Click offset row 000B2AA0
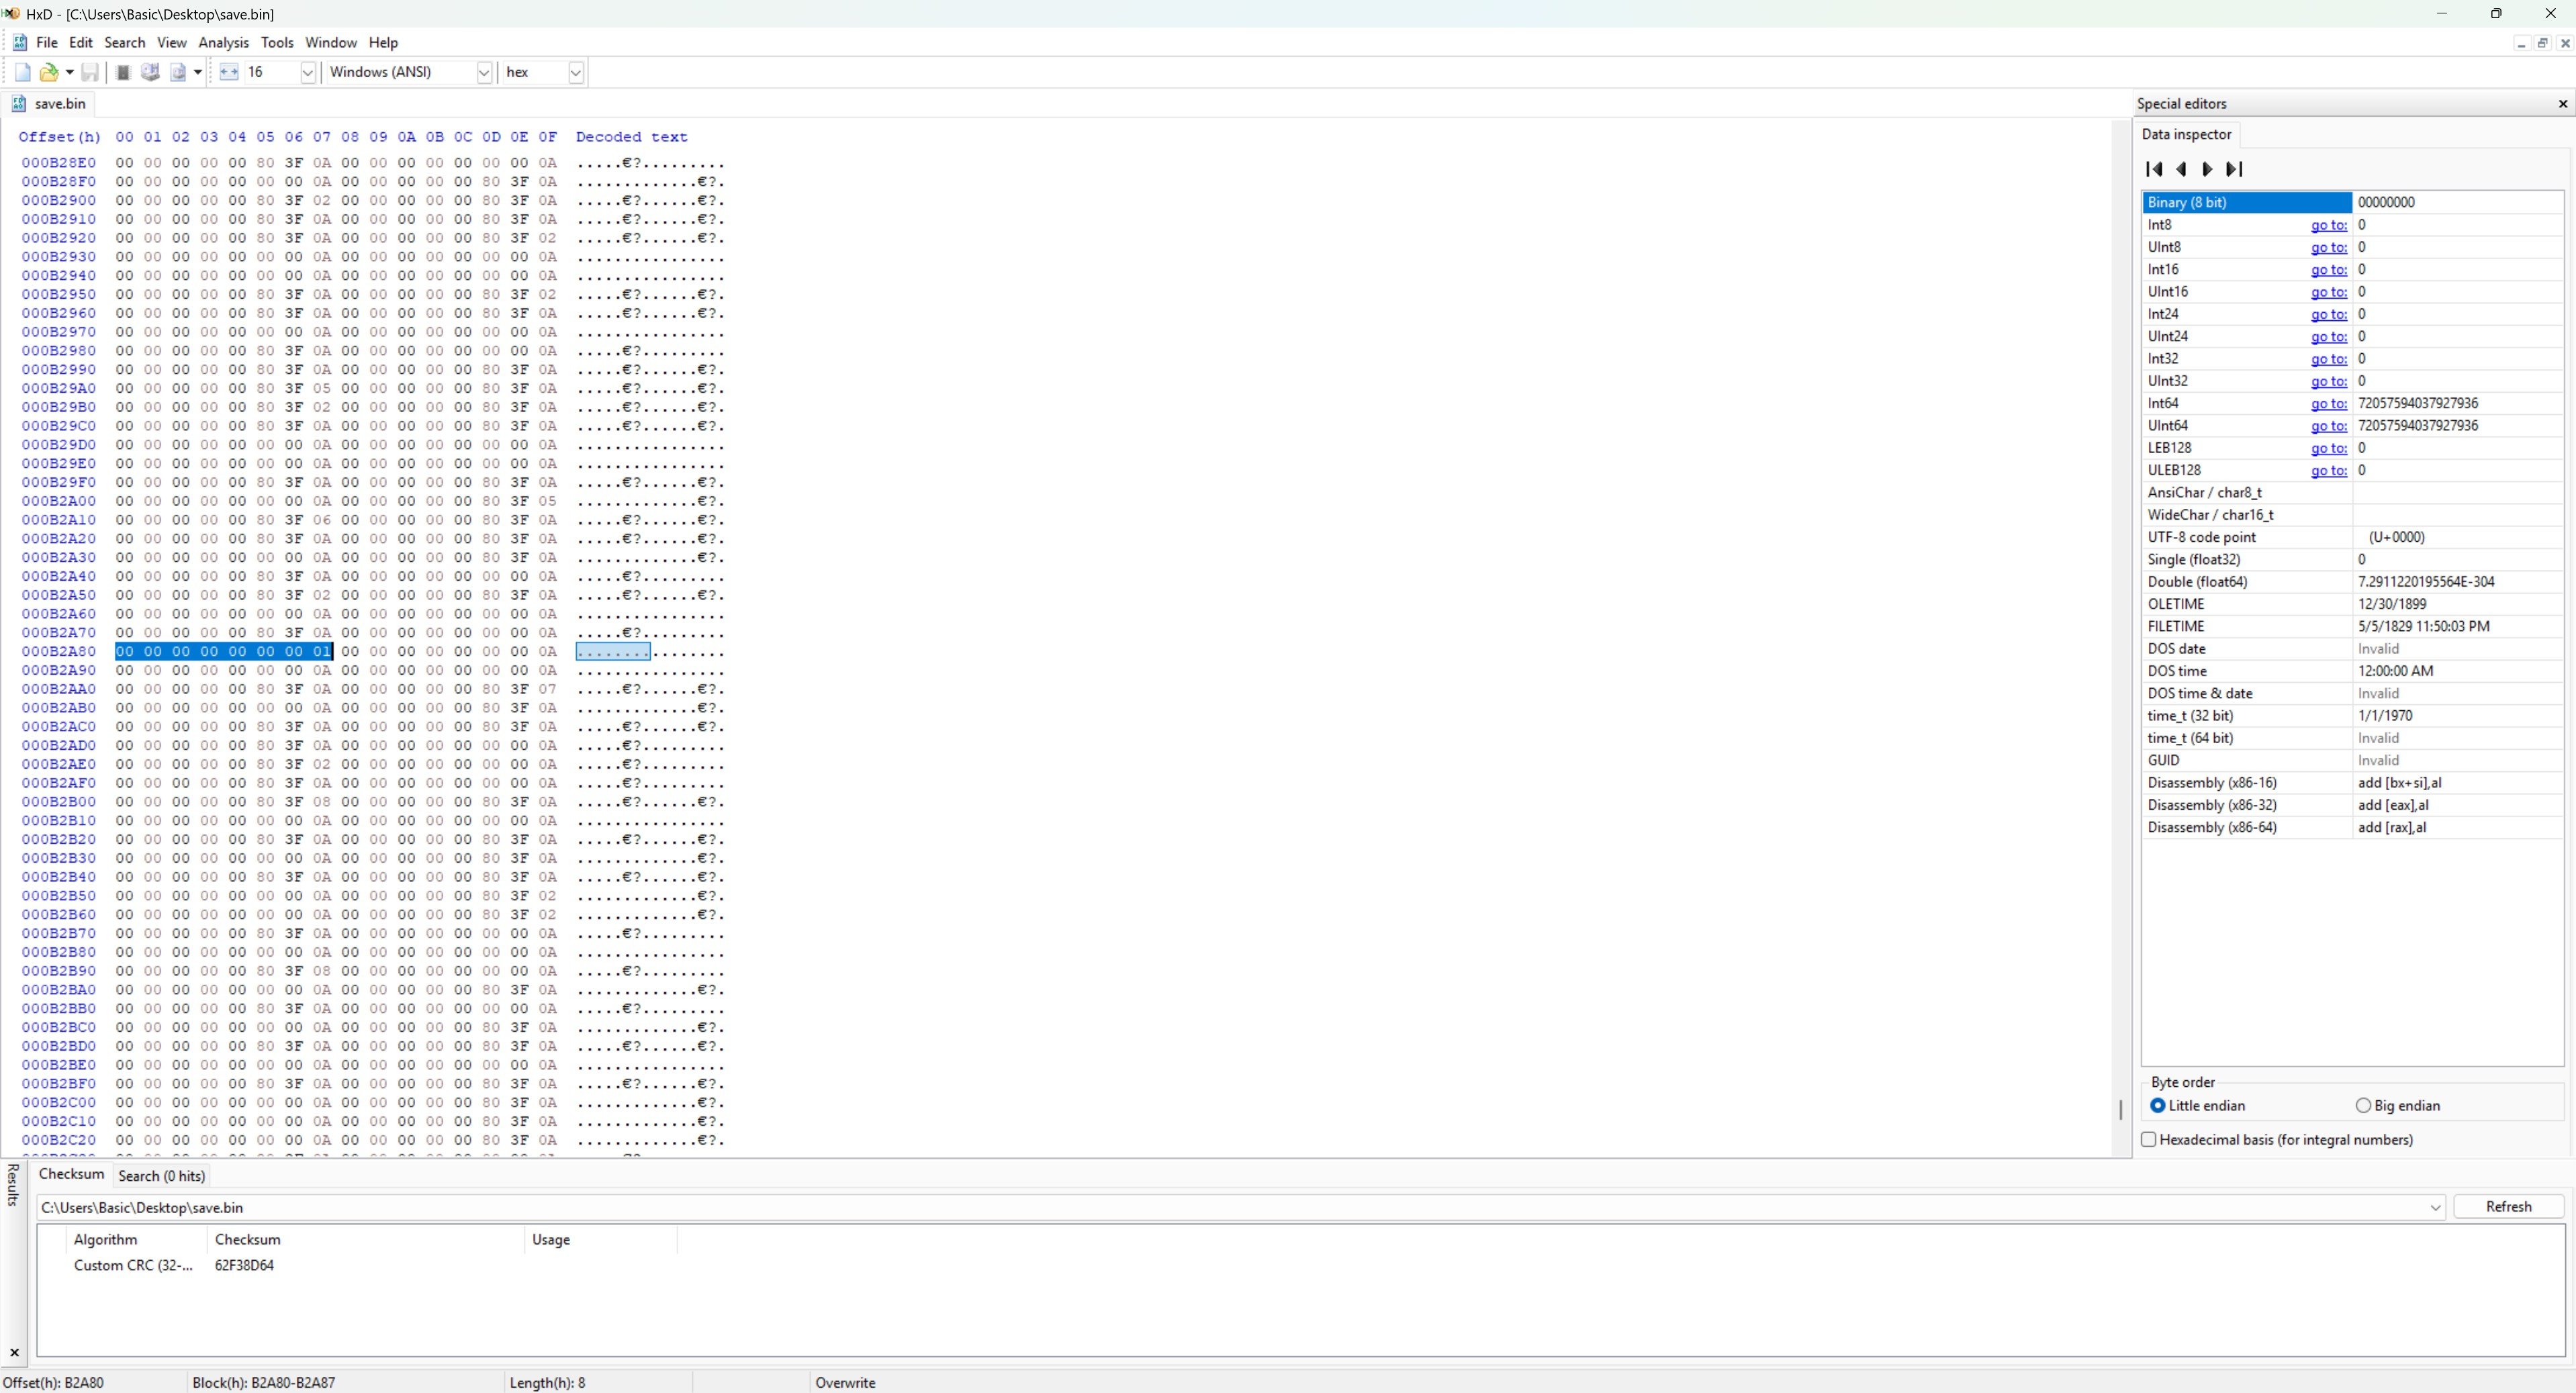This screenshot has height=1393, width=2576. coord(59,689)
